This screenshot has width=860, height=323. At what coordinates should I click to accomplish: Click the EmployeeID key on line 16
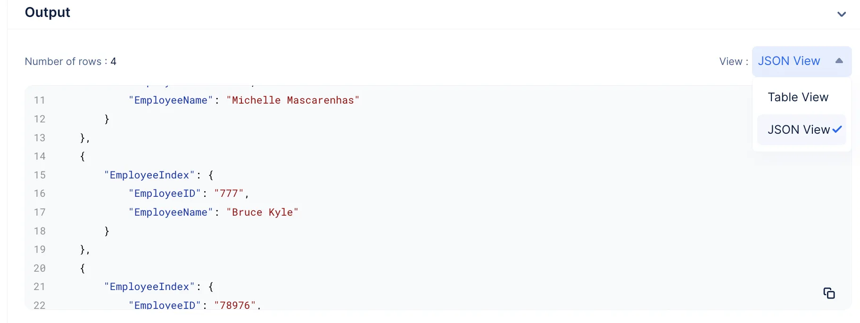(x=165, y=194)
